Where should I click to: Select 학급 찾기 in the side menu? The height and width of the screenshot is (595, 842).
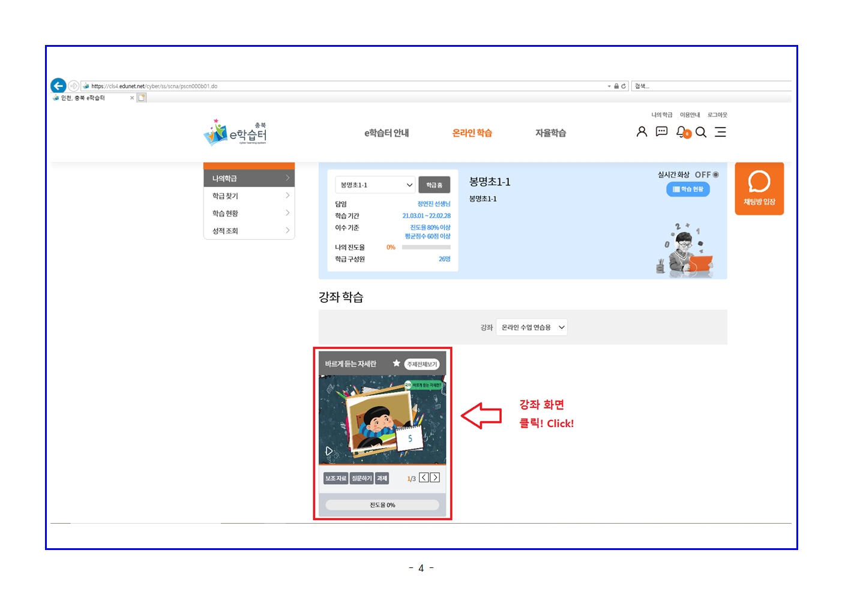click(249, 196)
